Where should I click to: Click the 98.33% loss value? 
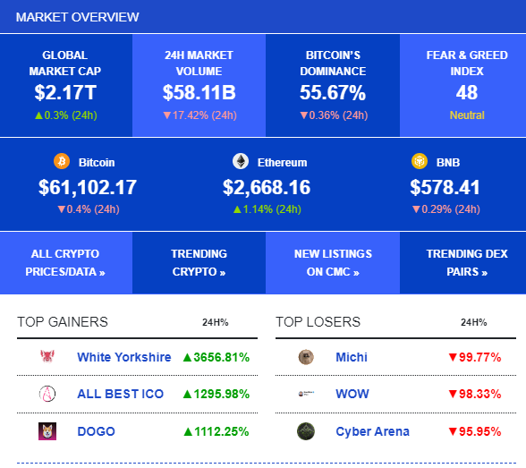click(x=475, y=394)
